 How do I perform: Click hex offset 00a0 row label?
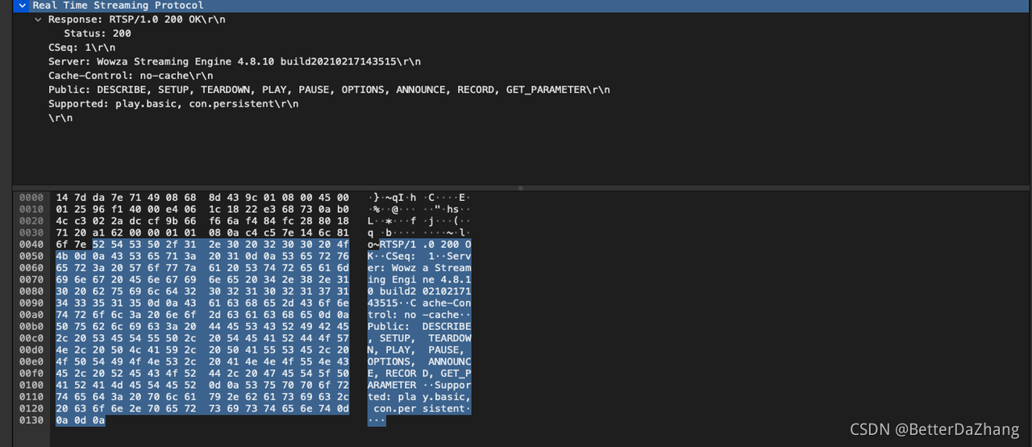tap(31, 316)
